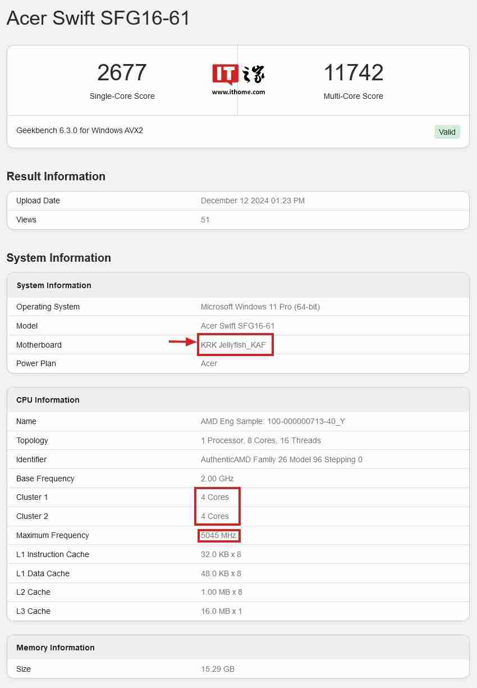Screen dimensions: 477x688
Task: Select the multi-core score 11742
Action: point(353,73)
